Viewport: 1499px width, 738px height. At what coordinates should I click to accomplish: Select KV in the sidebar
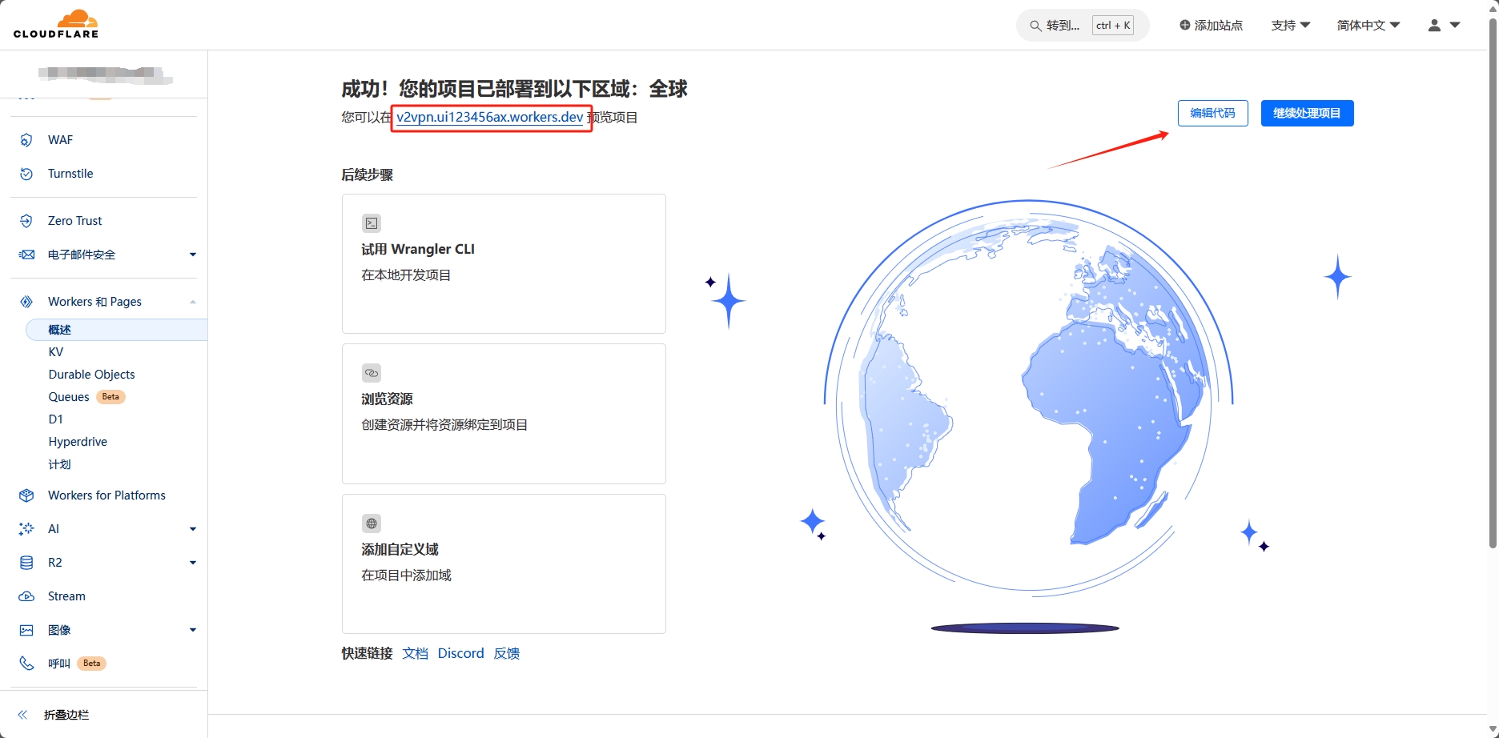click(x=56, y=352)
